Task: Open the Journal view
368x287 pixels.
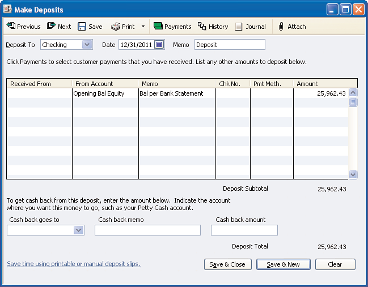Action: [x=251, y=27]
